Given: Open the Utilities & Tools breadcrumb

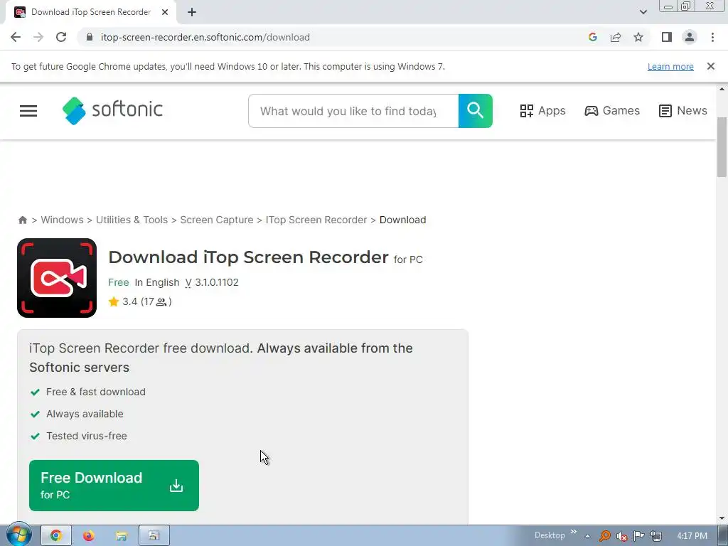Looking at the screenshot, I should (x=132, y=220).
